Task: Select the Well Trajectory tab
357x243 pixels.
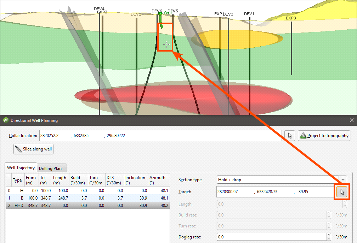Action: pos(21,168)
